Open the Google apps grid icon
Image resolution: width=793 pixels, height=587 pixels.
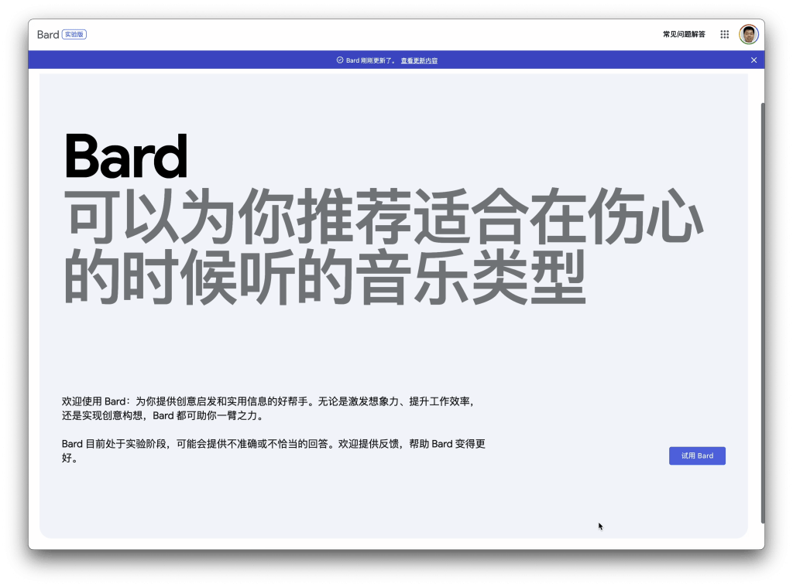[724, 34]
